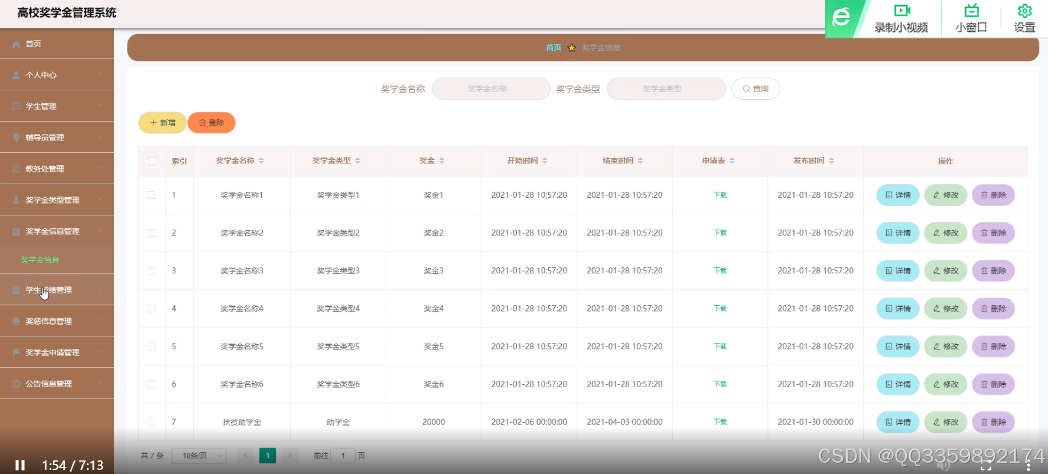Viewport: 1048px width, 474px height.
Task: Check the row 3 checkbox
Action: pos(152,271)
